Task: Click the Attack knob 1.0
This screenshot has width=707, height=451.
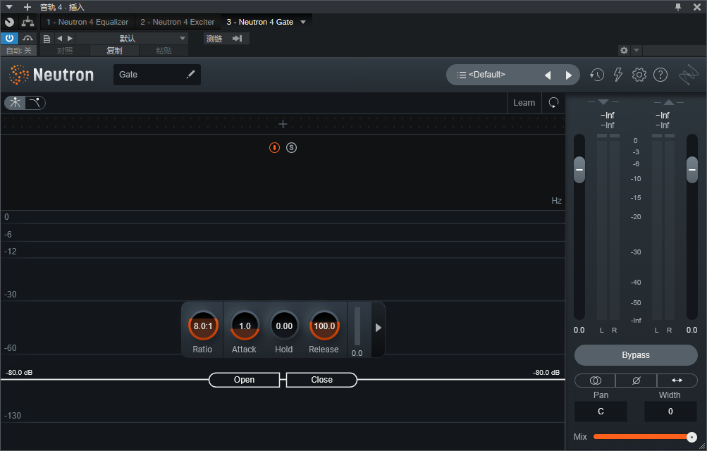Action: (245, 326)
